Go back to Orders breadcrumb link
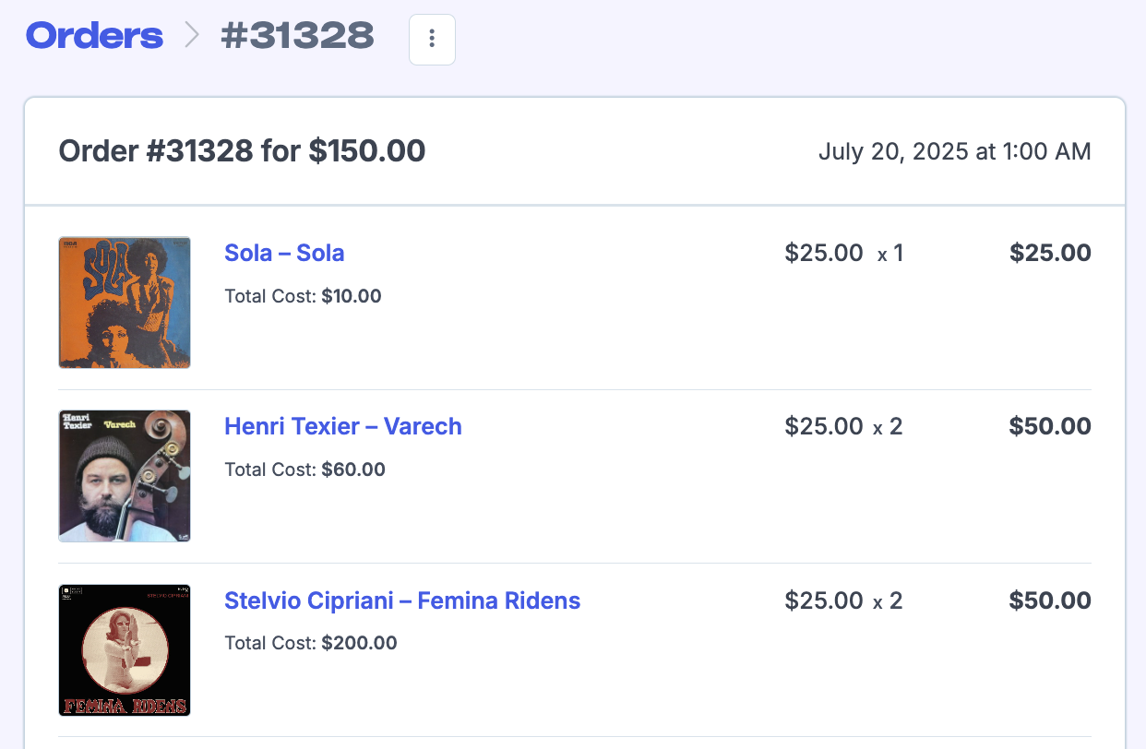Viewport: 1146px width, 749px height. [95, 36]
